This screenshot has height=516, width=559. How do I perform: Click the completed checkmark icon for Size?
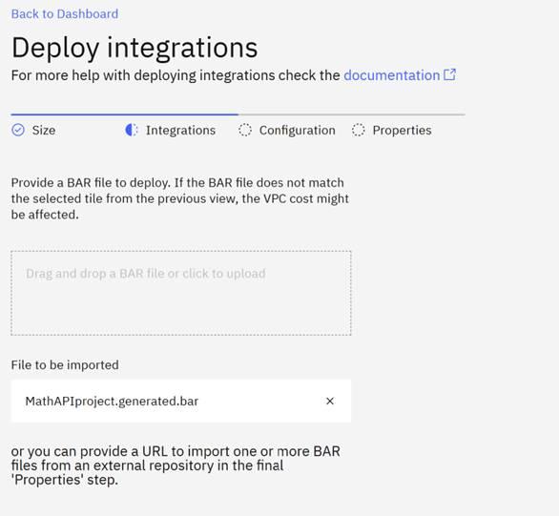(x=18, y=130)
